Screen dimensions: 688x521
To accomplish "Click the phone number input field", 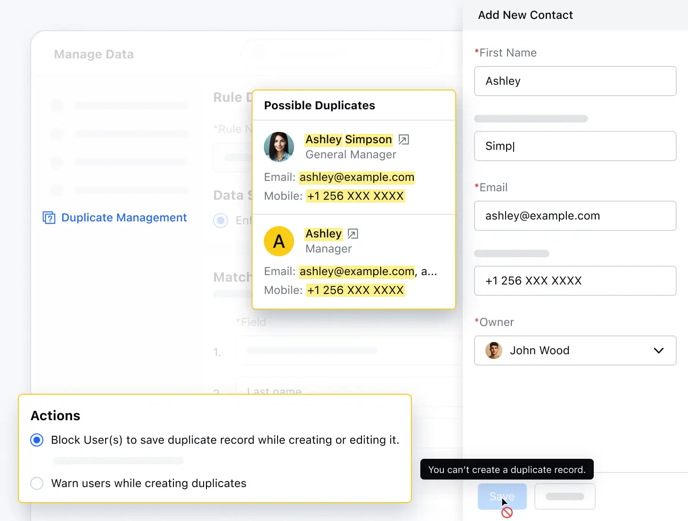I will point(575,281).
